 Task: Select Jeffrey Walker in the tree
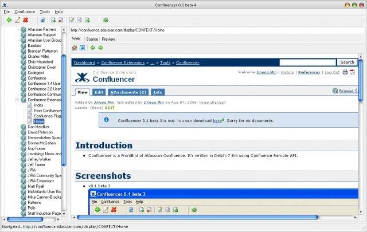39,159
